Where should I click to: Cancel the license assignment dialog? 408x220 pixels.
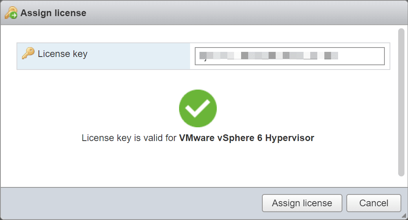pyautogui.click(x=373, y=203)
